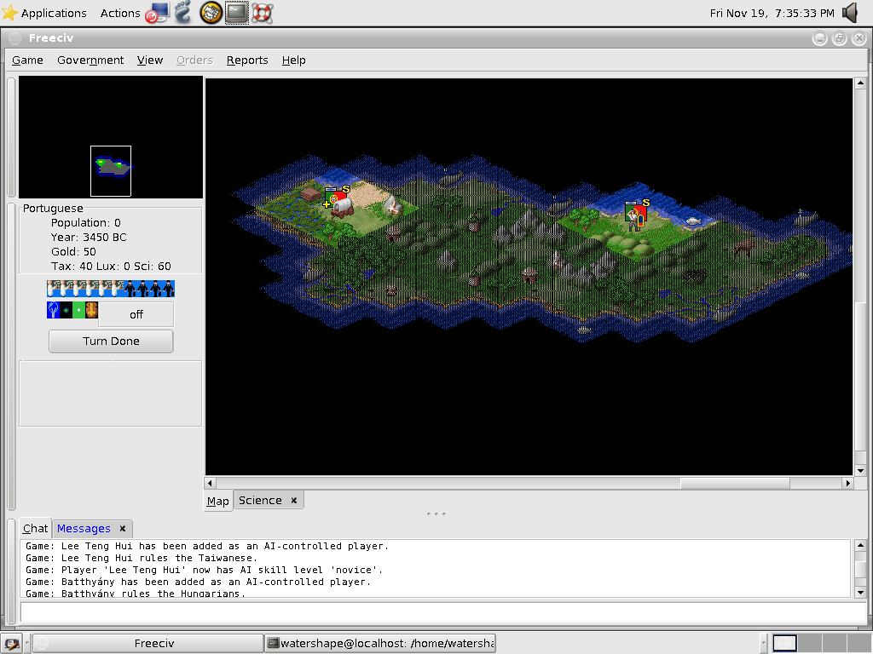873x654 pixels.
Task: Click the timeout label showing "off"
Action: pyautogui.click(x=136, y=315)
